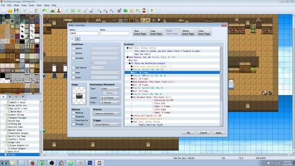This screenshot has height=166, width=295.
Task: Click the Firefox icon in the taskbar
Action: [33, 163]
